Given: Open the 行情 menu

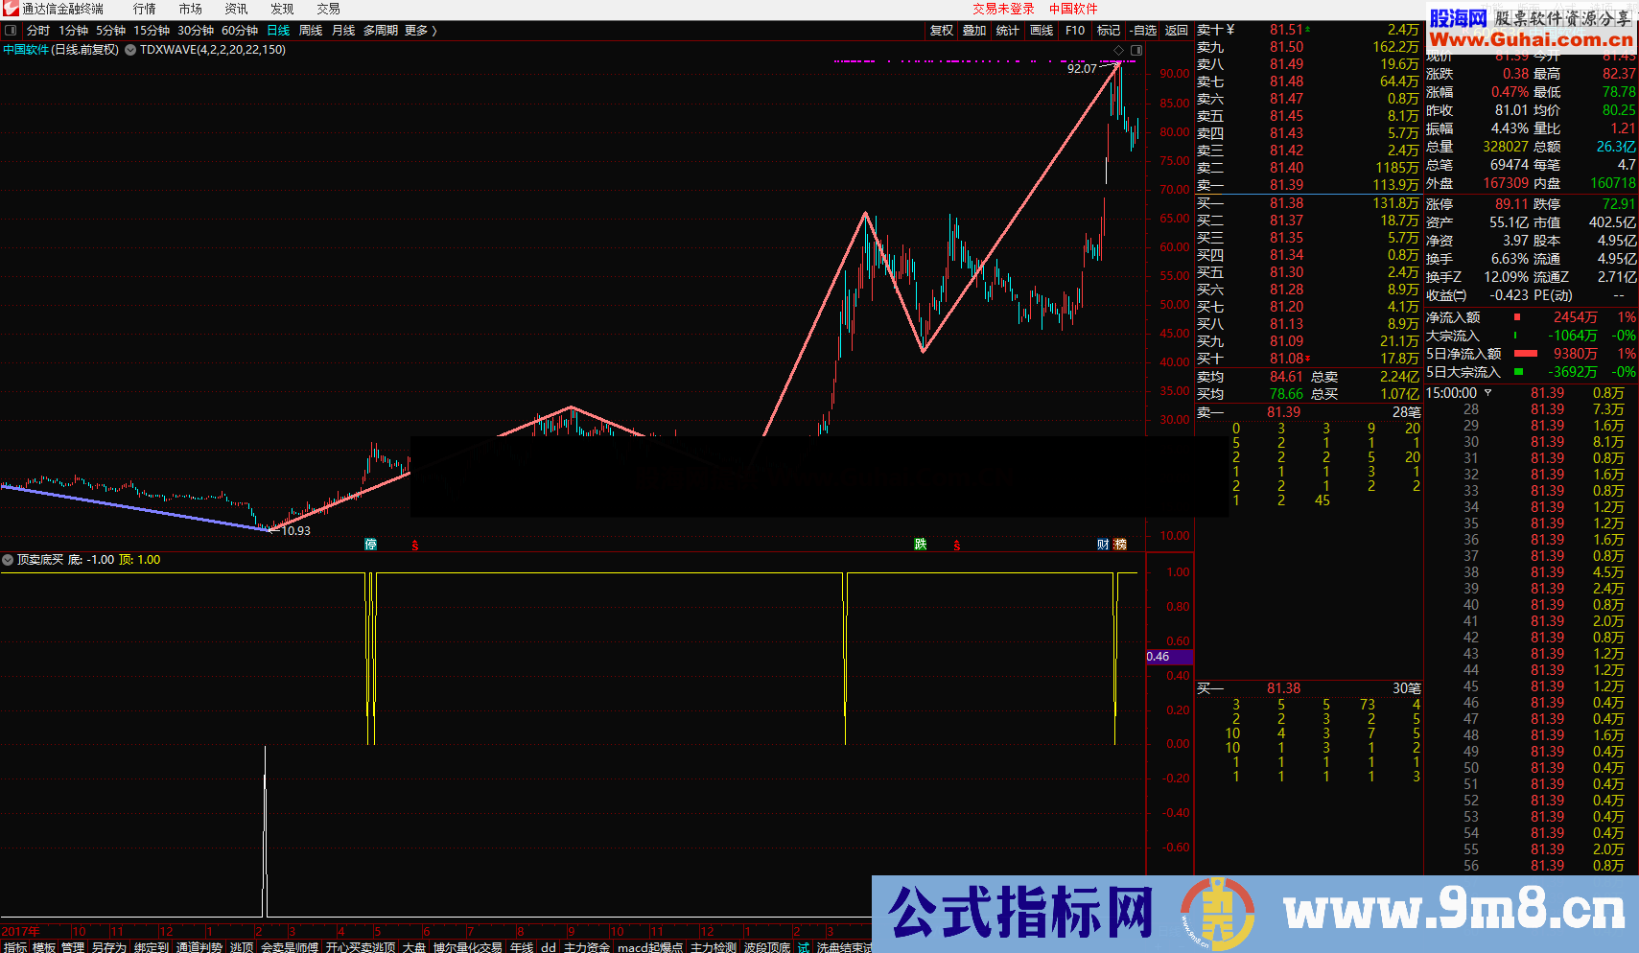Looking at the screenshot, I should (145, 9).
